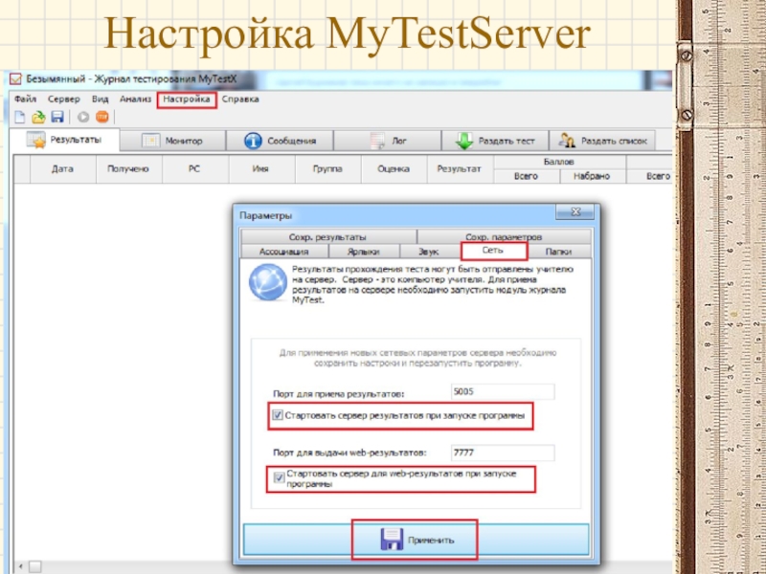Click the New file toolbar icon
This screenshot has width=766, height=574.
pyautogui.click(x=19, y=117)
